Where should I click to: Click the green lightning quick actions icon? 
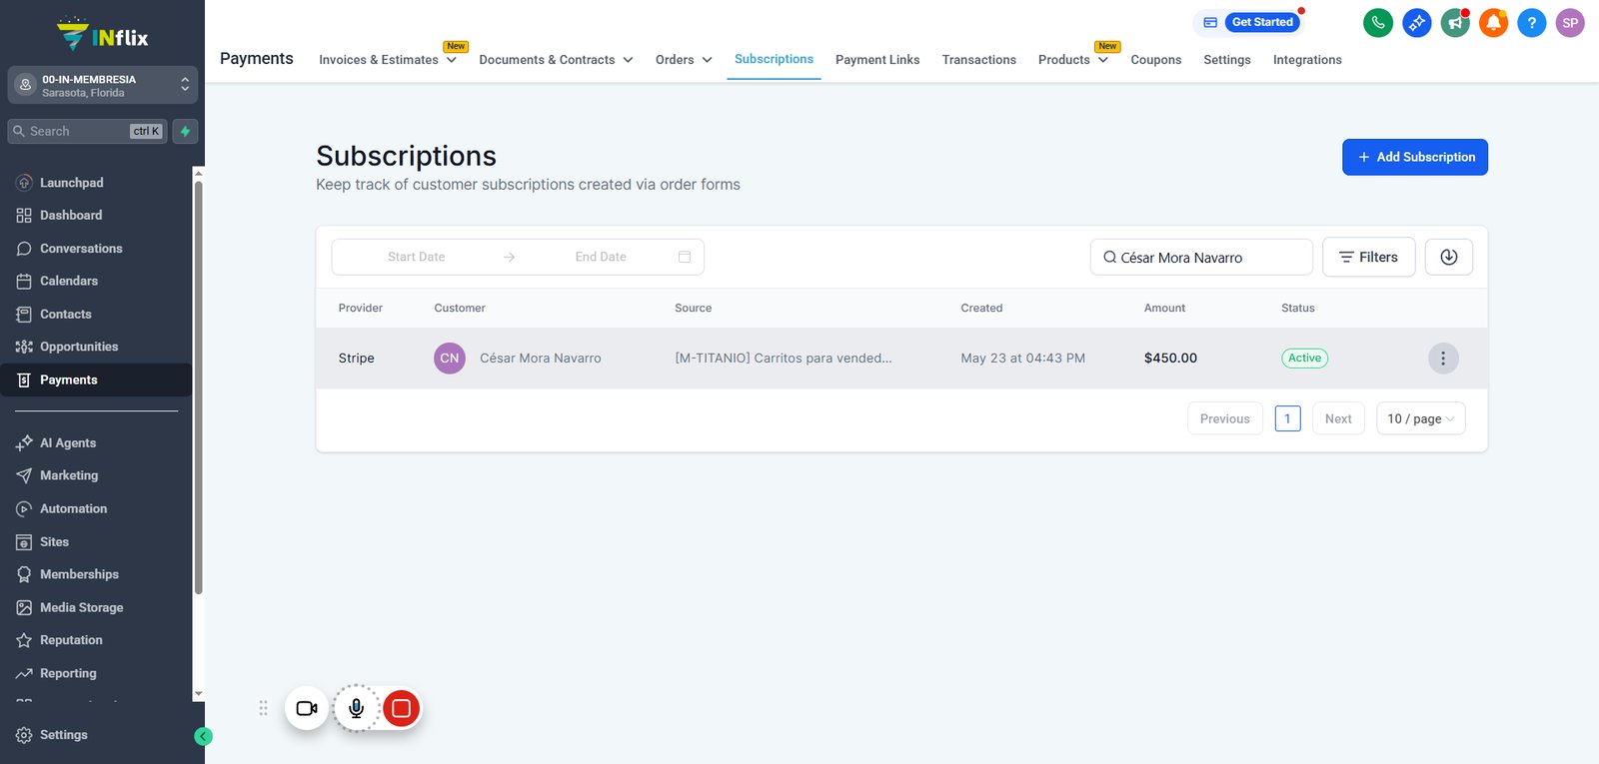[x=185, y=131]
